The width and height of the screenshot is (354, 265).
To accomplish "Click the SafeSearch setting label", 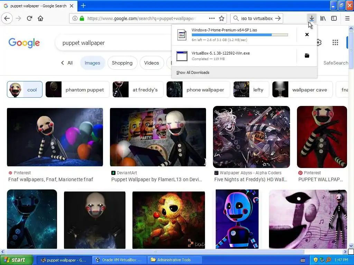I will (x=335, y=63).
